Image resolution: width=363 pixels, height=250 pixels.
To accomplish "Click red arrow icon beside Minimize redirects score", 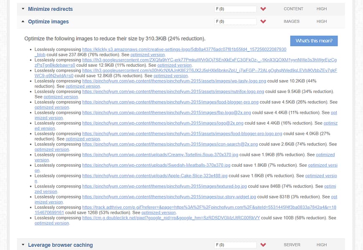I will click(263, 9).
